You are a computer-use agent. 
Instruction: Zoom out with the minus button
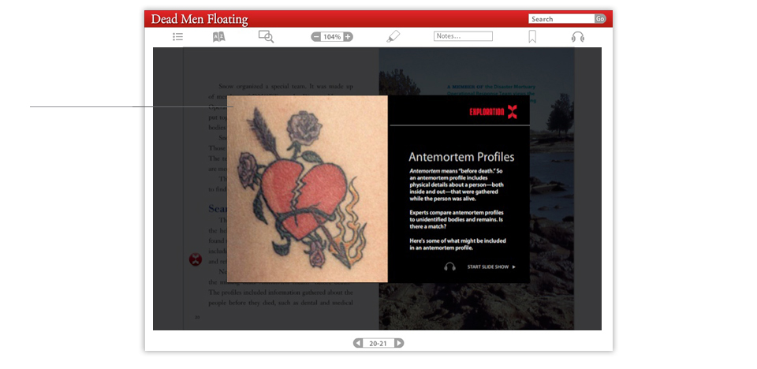point(316,37)
